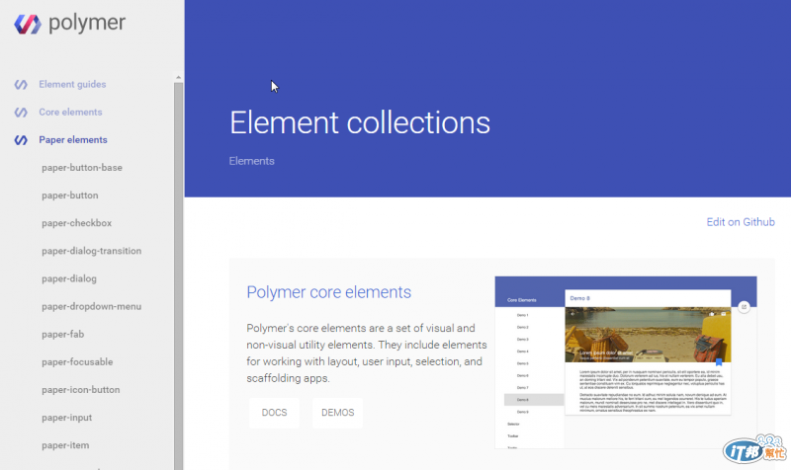Click the polymer wordmark text

point(87,23)
